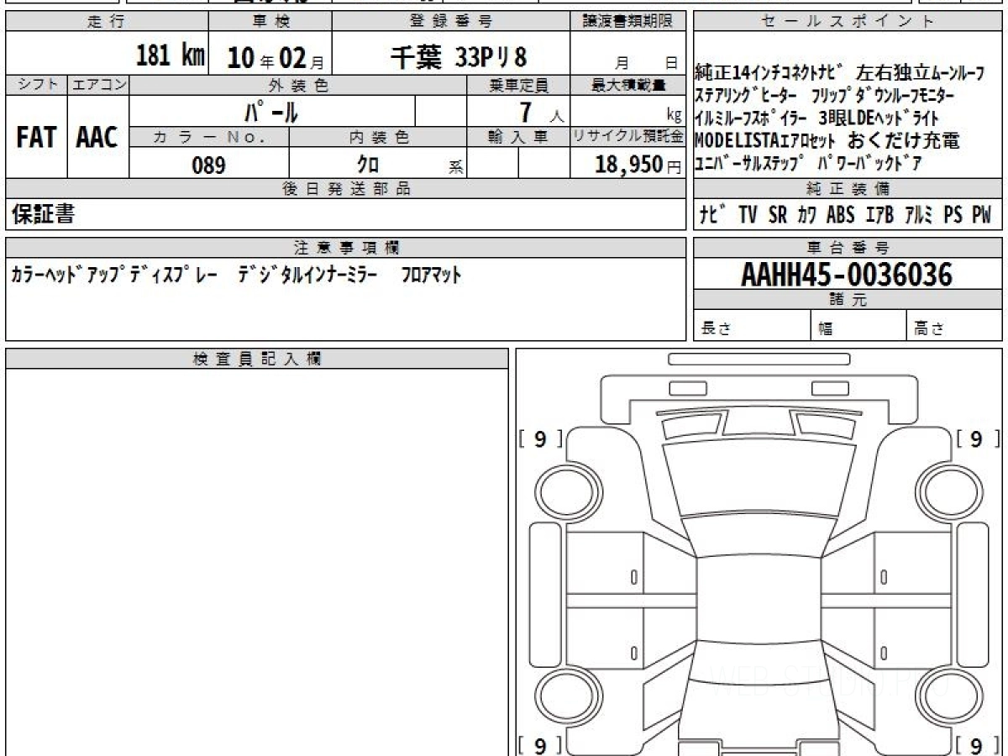Select equipment code "PW"
The height and width of the screenshot is (756, 1008).
[x=981, y=215]
